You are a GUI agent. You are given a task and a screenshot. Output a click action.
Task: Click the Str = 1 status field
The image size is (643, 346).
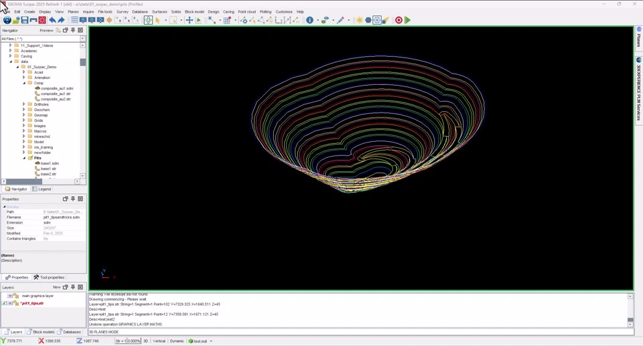(121, 341)
